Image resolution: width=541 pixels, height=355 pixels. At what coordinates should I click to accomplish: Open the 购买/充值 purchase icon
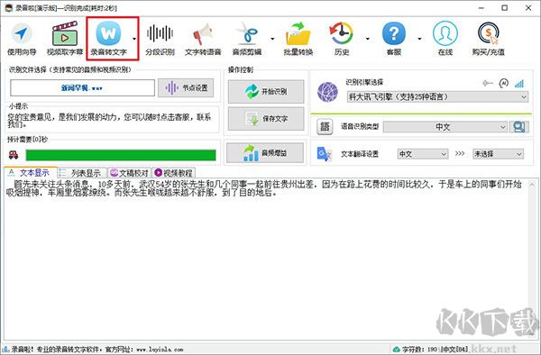point(488,39)
